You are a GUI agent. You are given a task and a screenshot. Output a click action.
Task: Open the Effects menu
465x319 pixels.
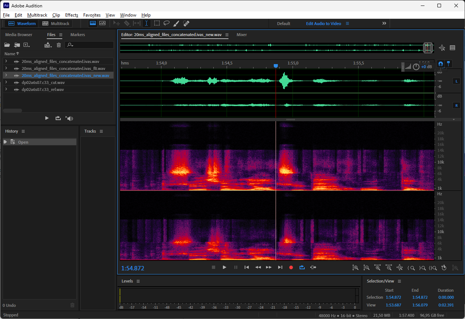point(71,15)
